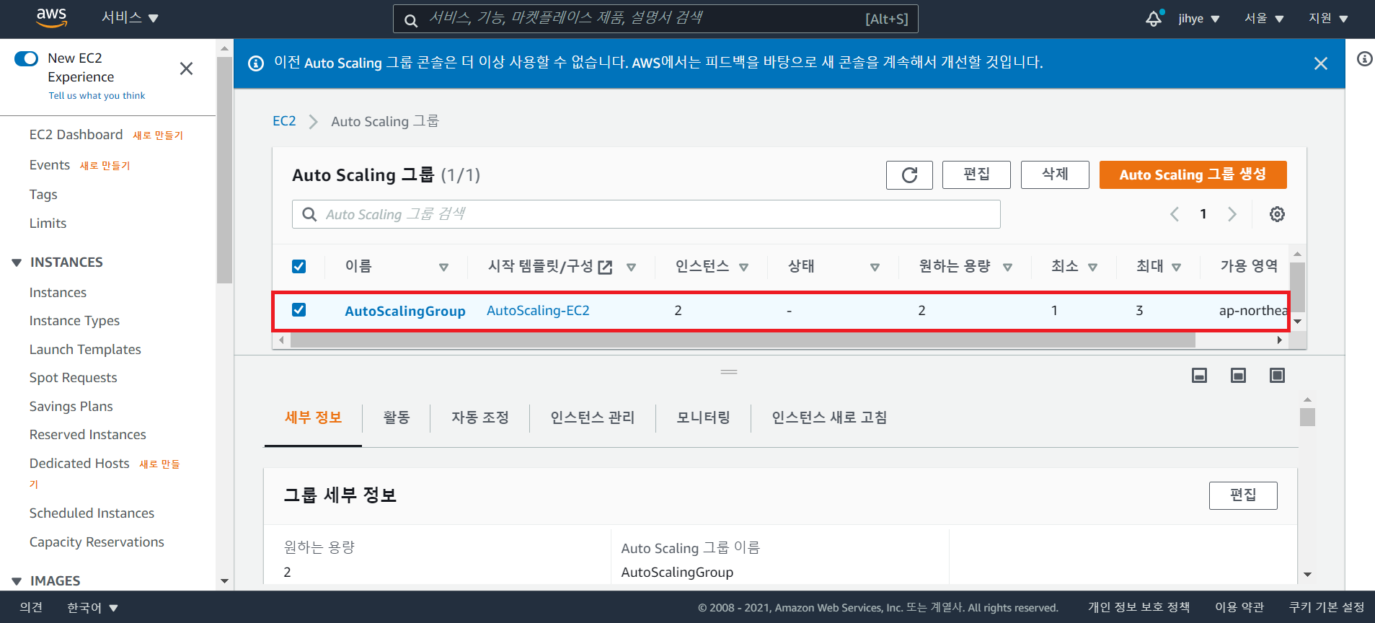Click the panel resize handle above tabs
The height and width of the screenshot is (623, 1375).
(729, 372)
